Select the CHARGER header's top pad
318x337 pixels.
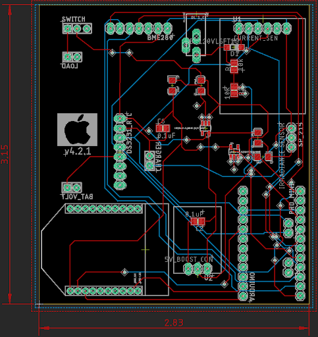[149, 156]
